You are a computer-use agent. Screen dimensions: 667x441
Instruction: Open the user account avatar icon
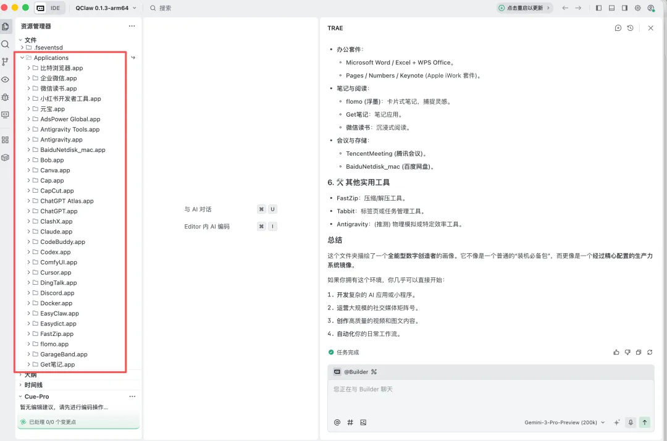pyautogui.click(x=651, y=8)
